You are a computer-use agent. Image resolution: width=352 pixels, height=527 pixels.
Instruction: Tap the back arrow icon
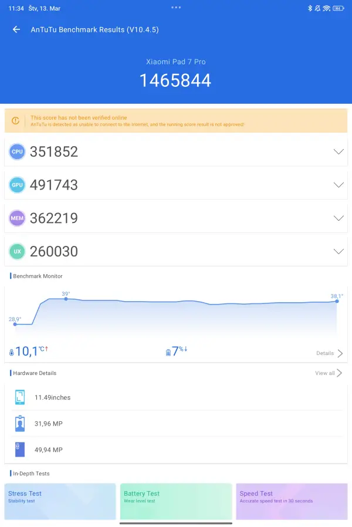(16, 29)
